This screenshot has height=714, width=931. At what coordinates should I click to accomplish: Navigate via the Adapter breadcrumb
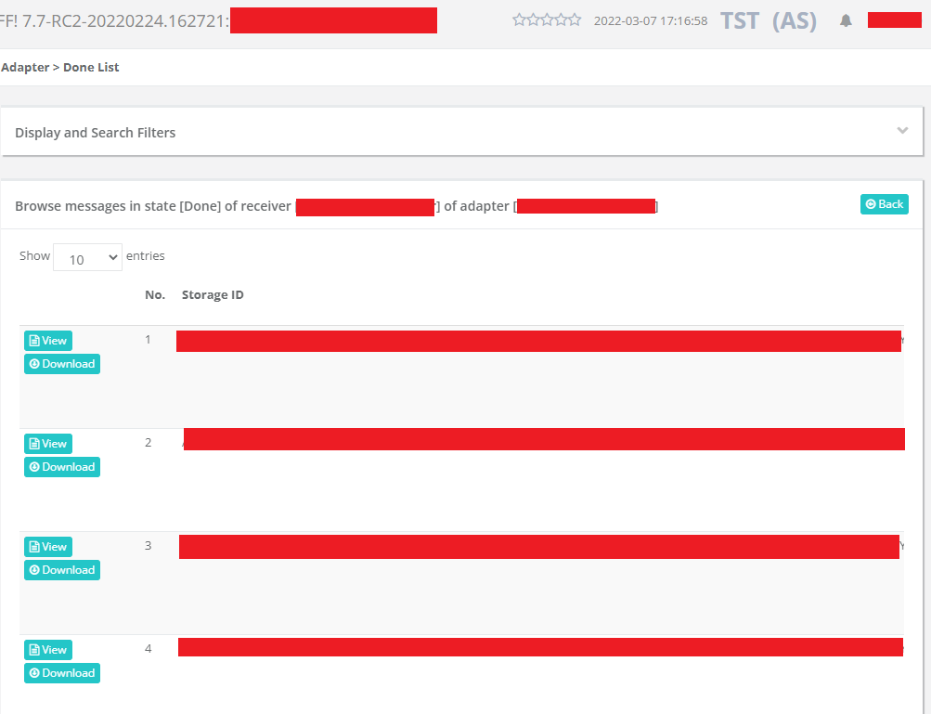(x=25, y=67)
